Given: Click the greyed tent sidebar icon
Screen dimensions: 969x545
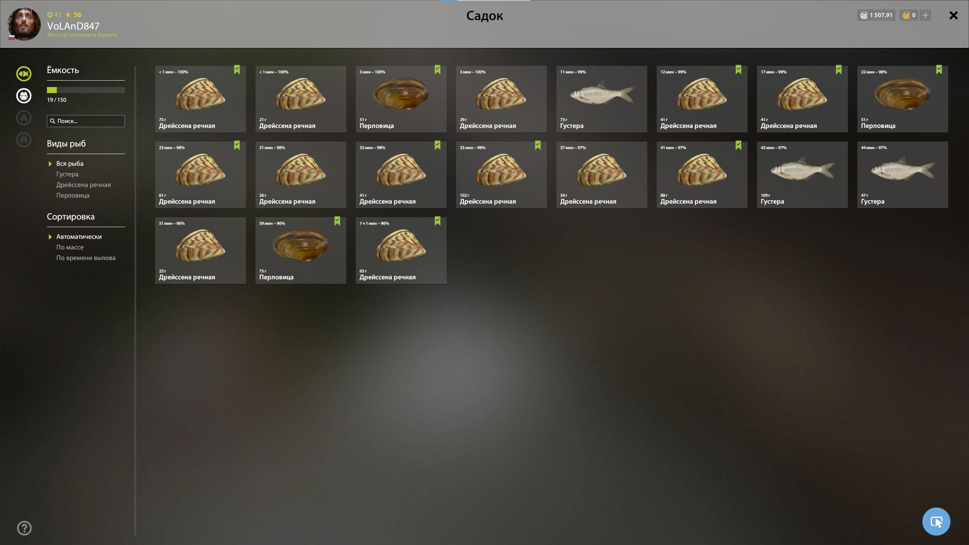Looking at the screenshot, I should pos(24,118).
